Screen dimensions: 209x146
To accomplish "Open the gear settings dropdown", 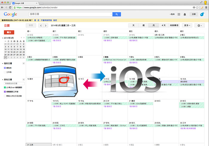I will click(x=199, y=25).
